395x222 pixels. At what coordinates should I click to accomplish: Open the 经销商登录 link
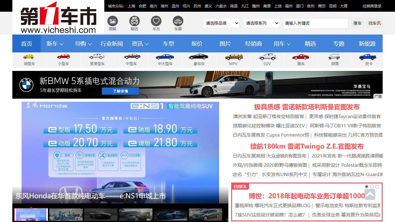[372, 6]
